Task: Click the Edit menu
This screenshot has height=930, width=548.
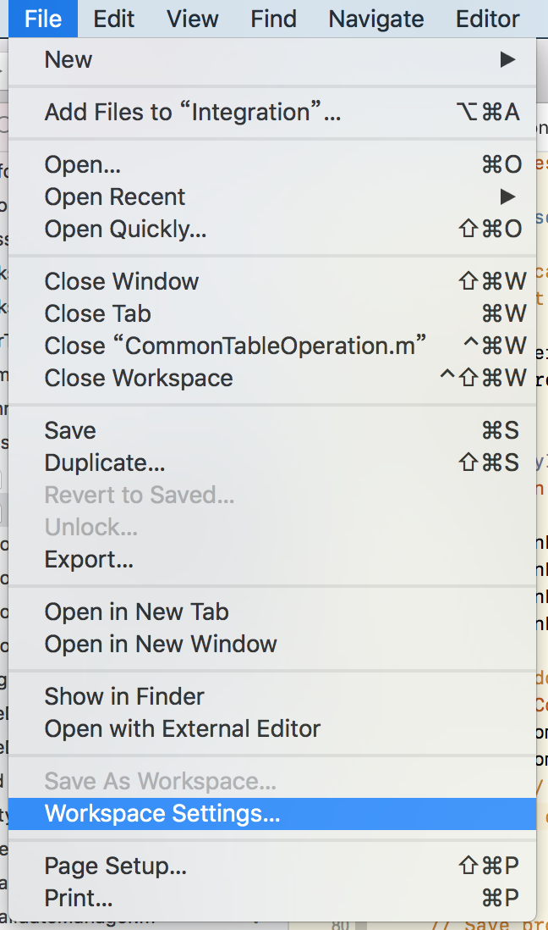Action: [x=113, y=19]
